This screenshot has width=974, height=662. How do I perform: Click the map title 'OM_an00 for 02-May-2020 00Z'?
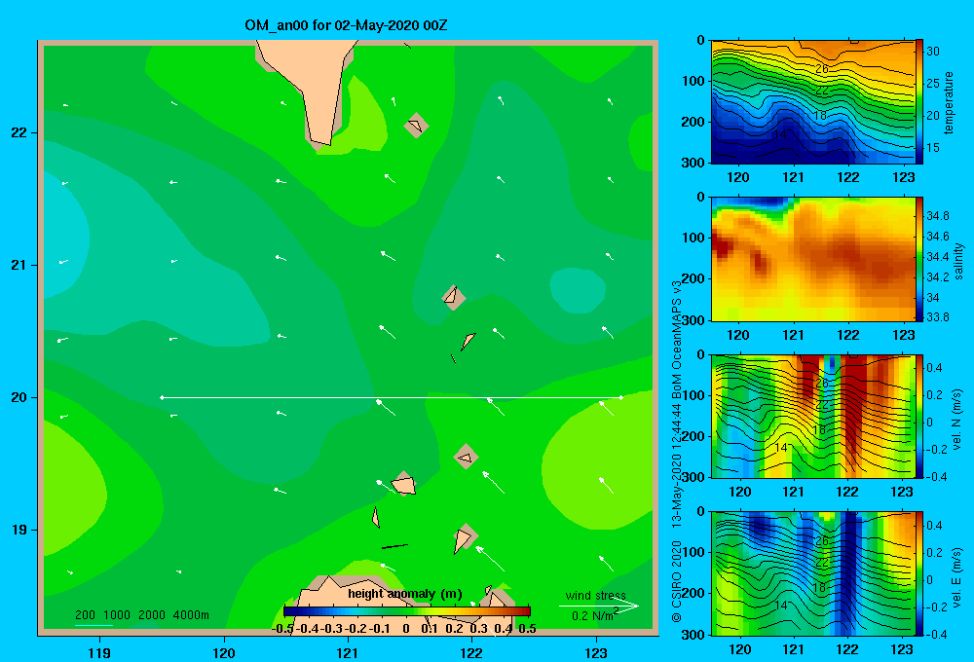pyautogui.click(x=346, y=25)
